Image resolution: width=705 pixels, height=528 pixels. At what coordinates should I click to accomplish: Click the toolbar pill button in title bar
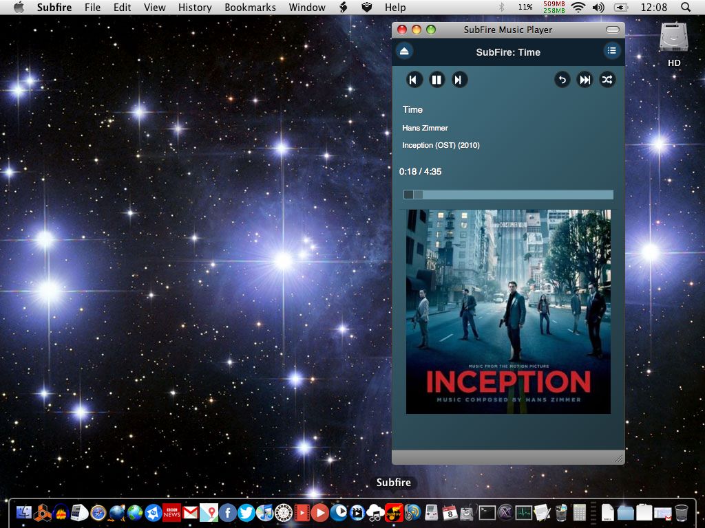[x=612, y=30]
